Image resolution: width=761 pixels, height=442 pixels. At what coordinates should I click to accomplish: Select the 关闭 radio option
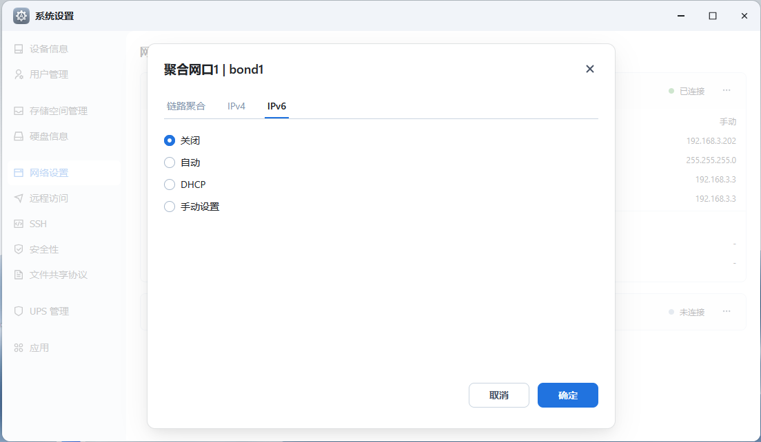click(170, 140)
